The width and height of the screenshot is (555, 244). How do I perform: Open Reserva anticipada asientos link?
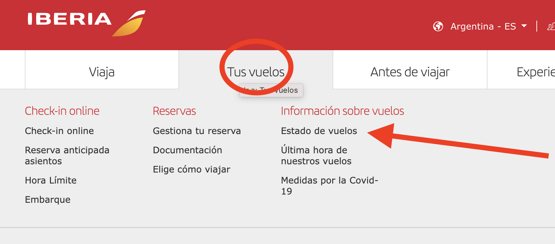point(67,156)
